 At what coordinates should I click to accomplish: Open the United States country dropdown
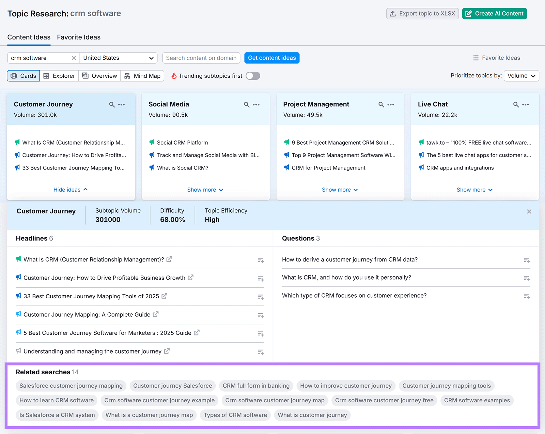coord(118,58)
